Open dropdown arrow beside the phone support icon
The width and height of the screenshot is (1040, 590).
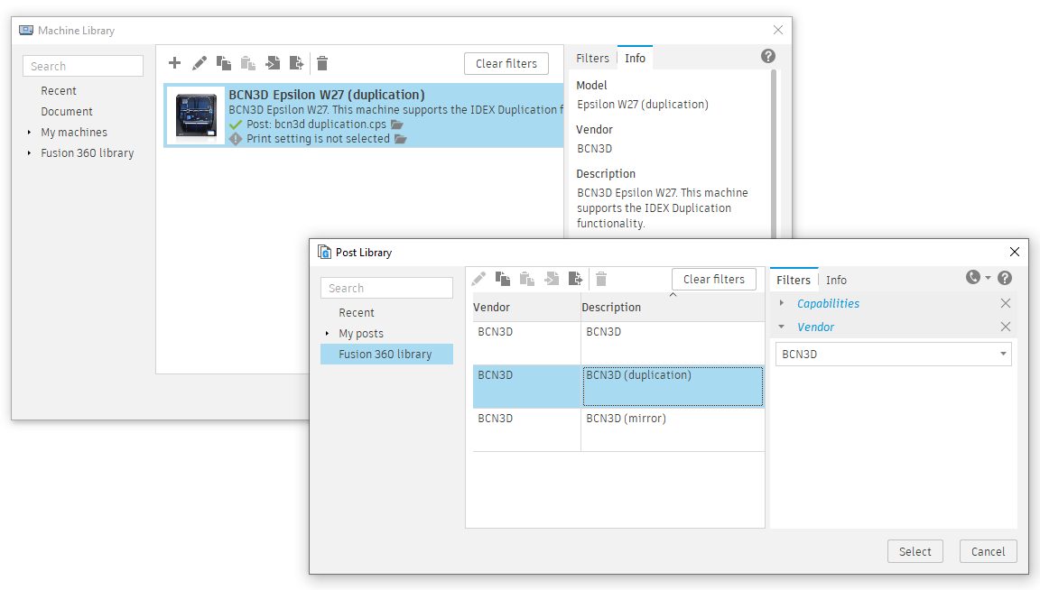coord(989,278)
